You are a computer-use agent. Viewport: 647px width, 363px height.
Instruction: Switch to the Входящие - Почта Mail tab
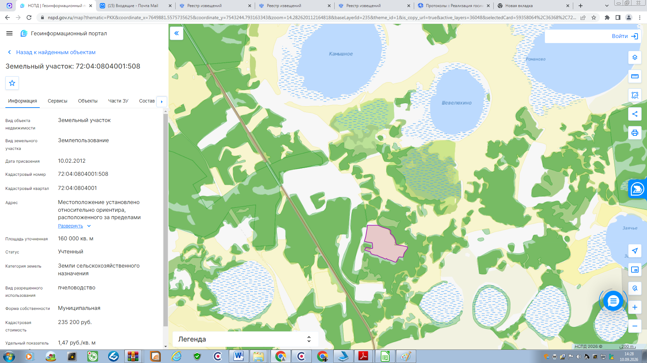[x=135, y=6]
